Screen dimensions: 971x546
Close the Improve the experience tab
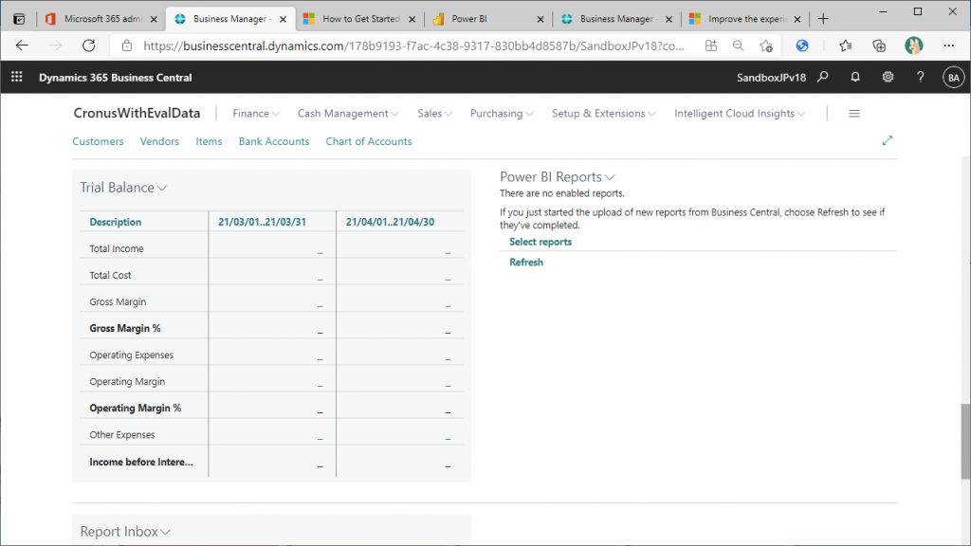tap(797, 19)
